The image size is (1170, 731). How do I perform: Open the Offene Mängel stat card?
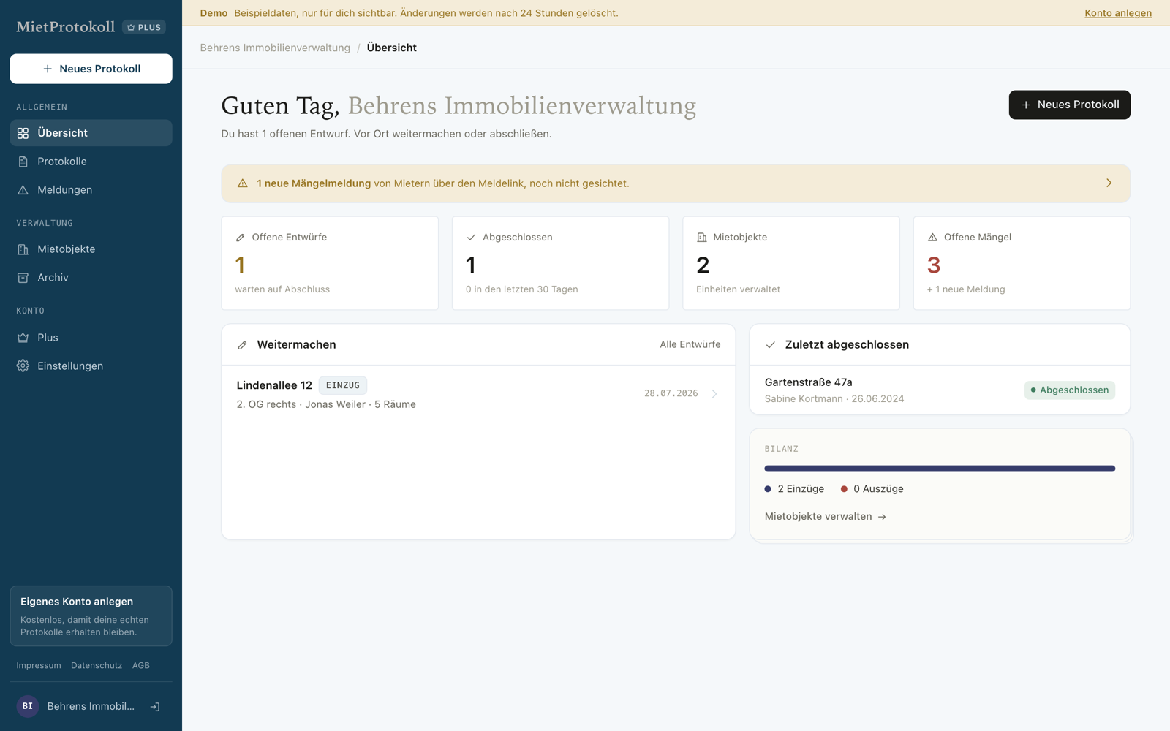[1022, 263]
